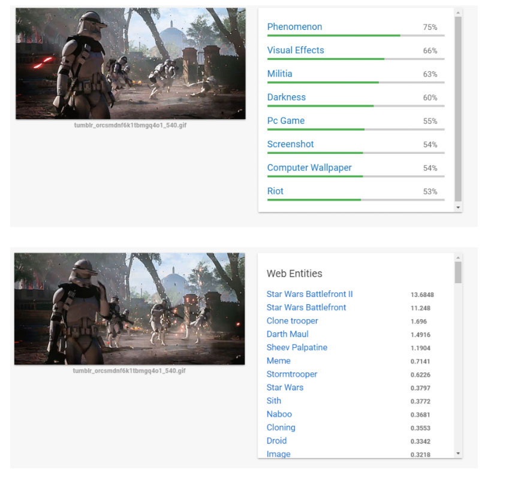This screenshot has height=479, width=518.
Task: Click the Riot 53% confidence bar
Action: click(356, 200)
